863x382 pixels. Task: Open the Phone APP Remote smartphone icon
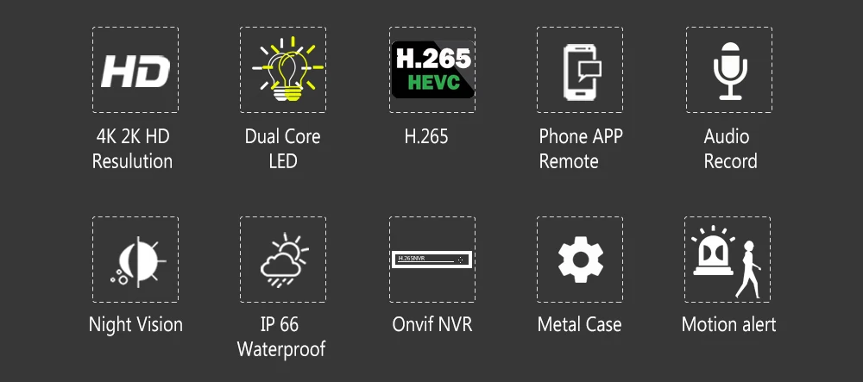tap(582, 72)
